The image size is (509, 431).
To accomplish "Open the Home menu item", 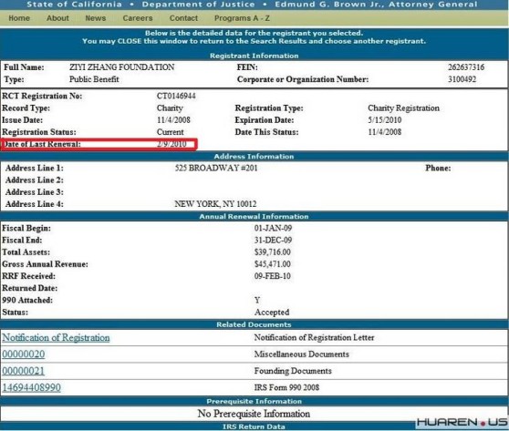I will click(19, 18).
